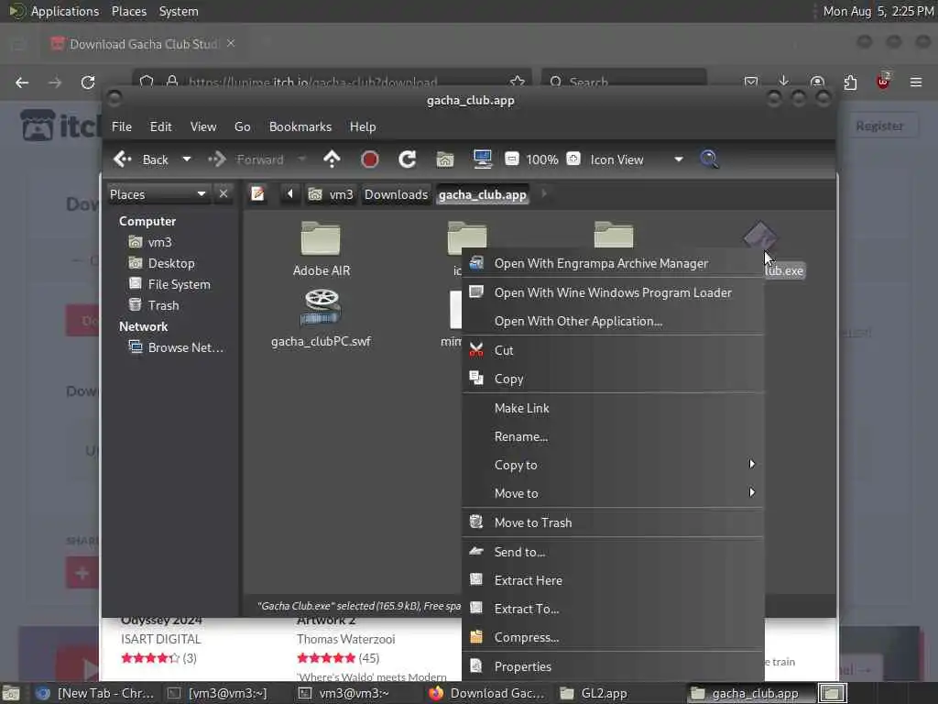
Task: Expand the Copy to submenu
Action: tap(613, 465)
